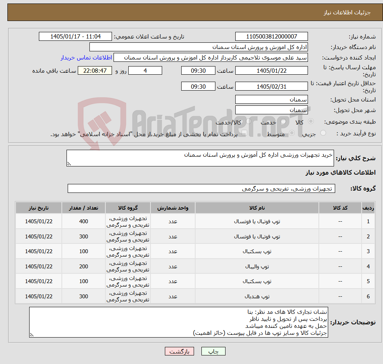Click the response deadline date 1405/01/22 field
Viewport: 383px width, 364px height.
tap(271, 71)
